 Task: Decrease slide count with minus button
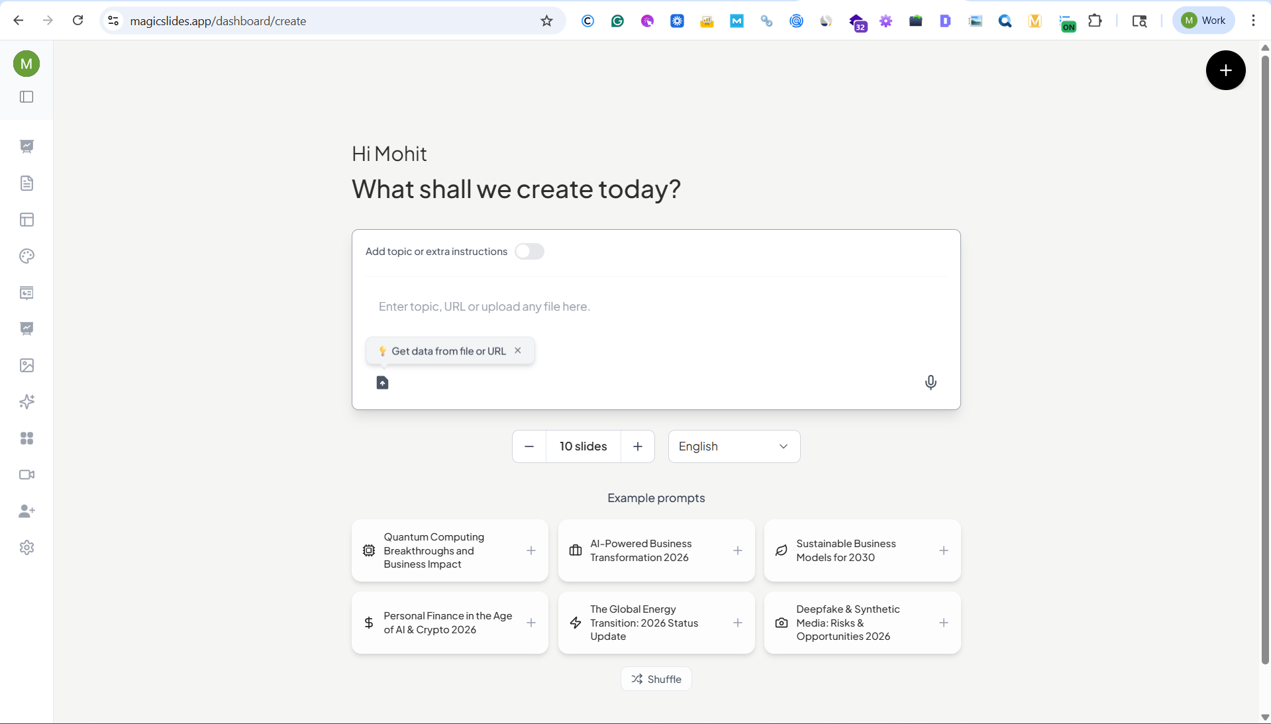click(x=529, y=446)
